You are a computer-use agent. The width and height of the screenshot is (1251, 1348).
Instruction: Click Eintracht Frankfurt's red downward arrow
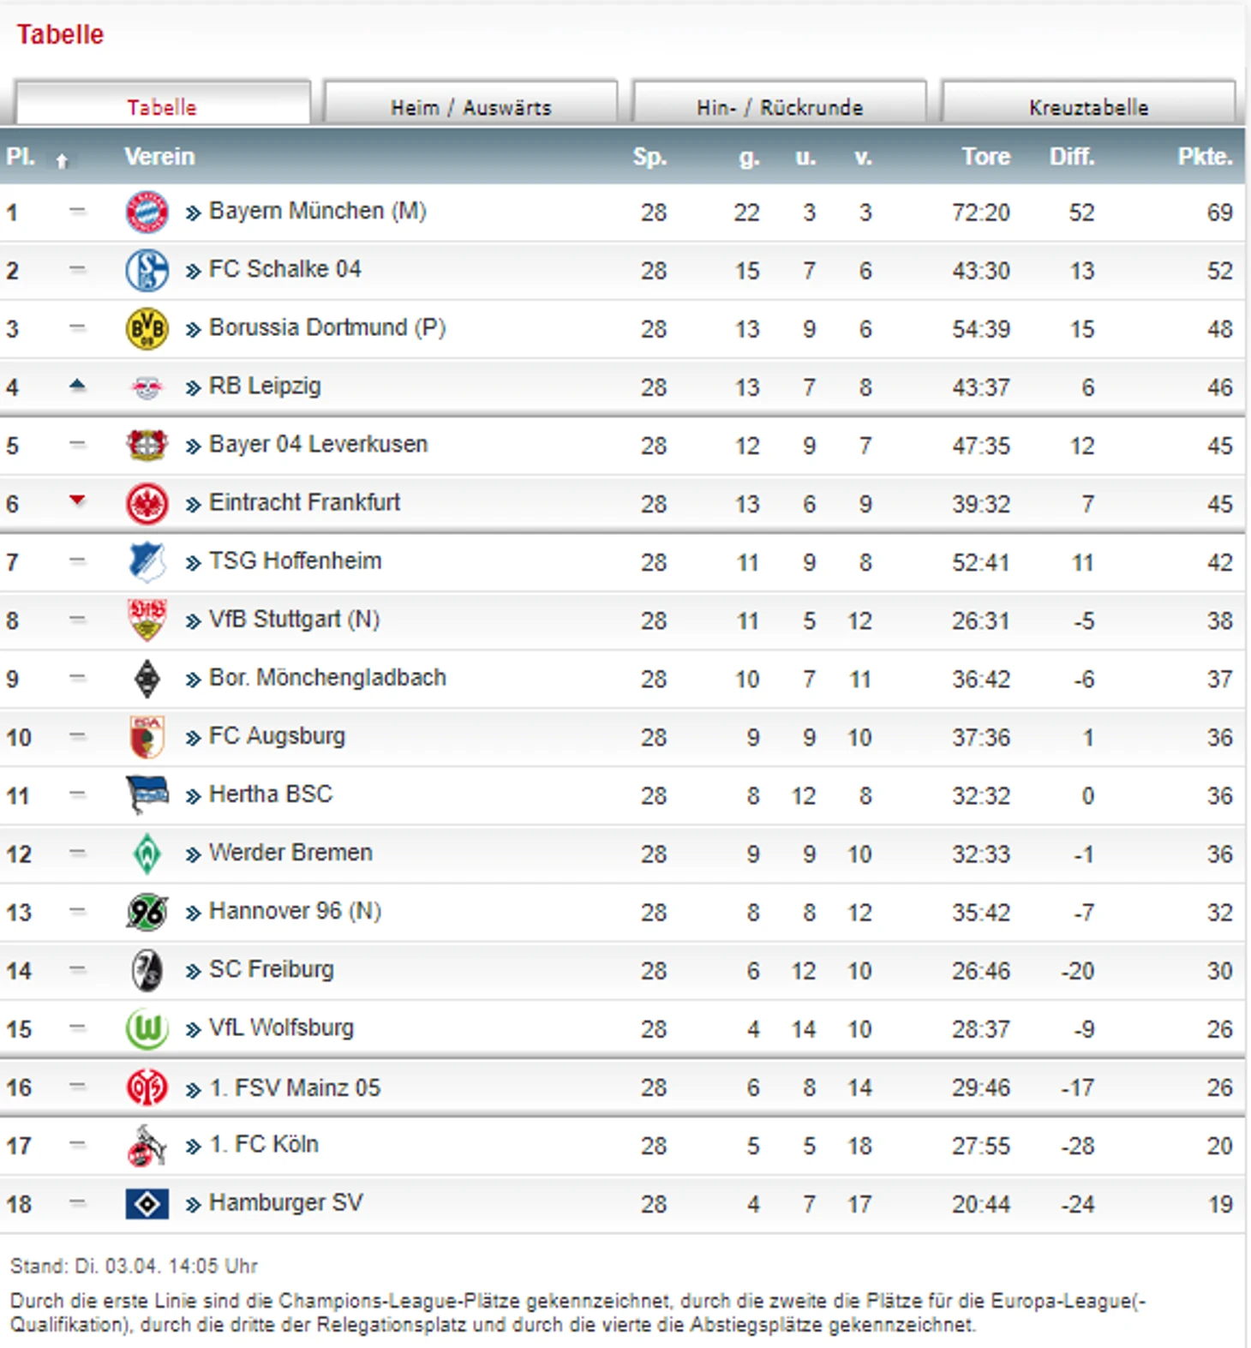[77, 500]
